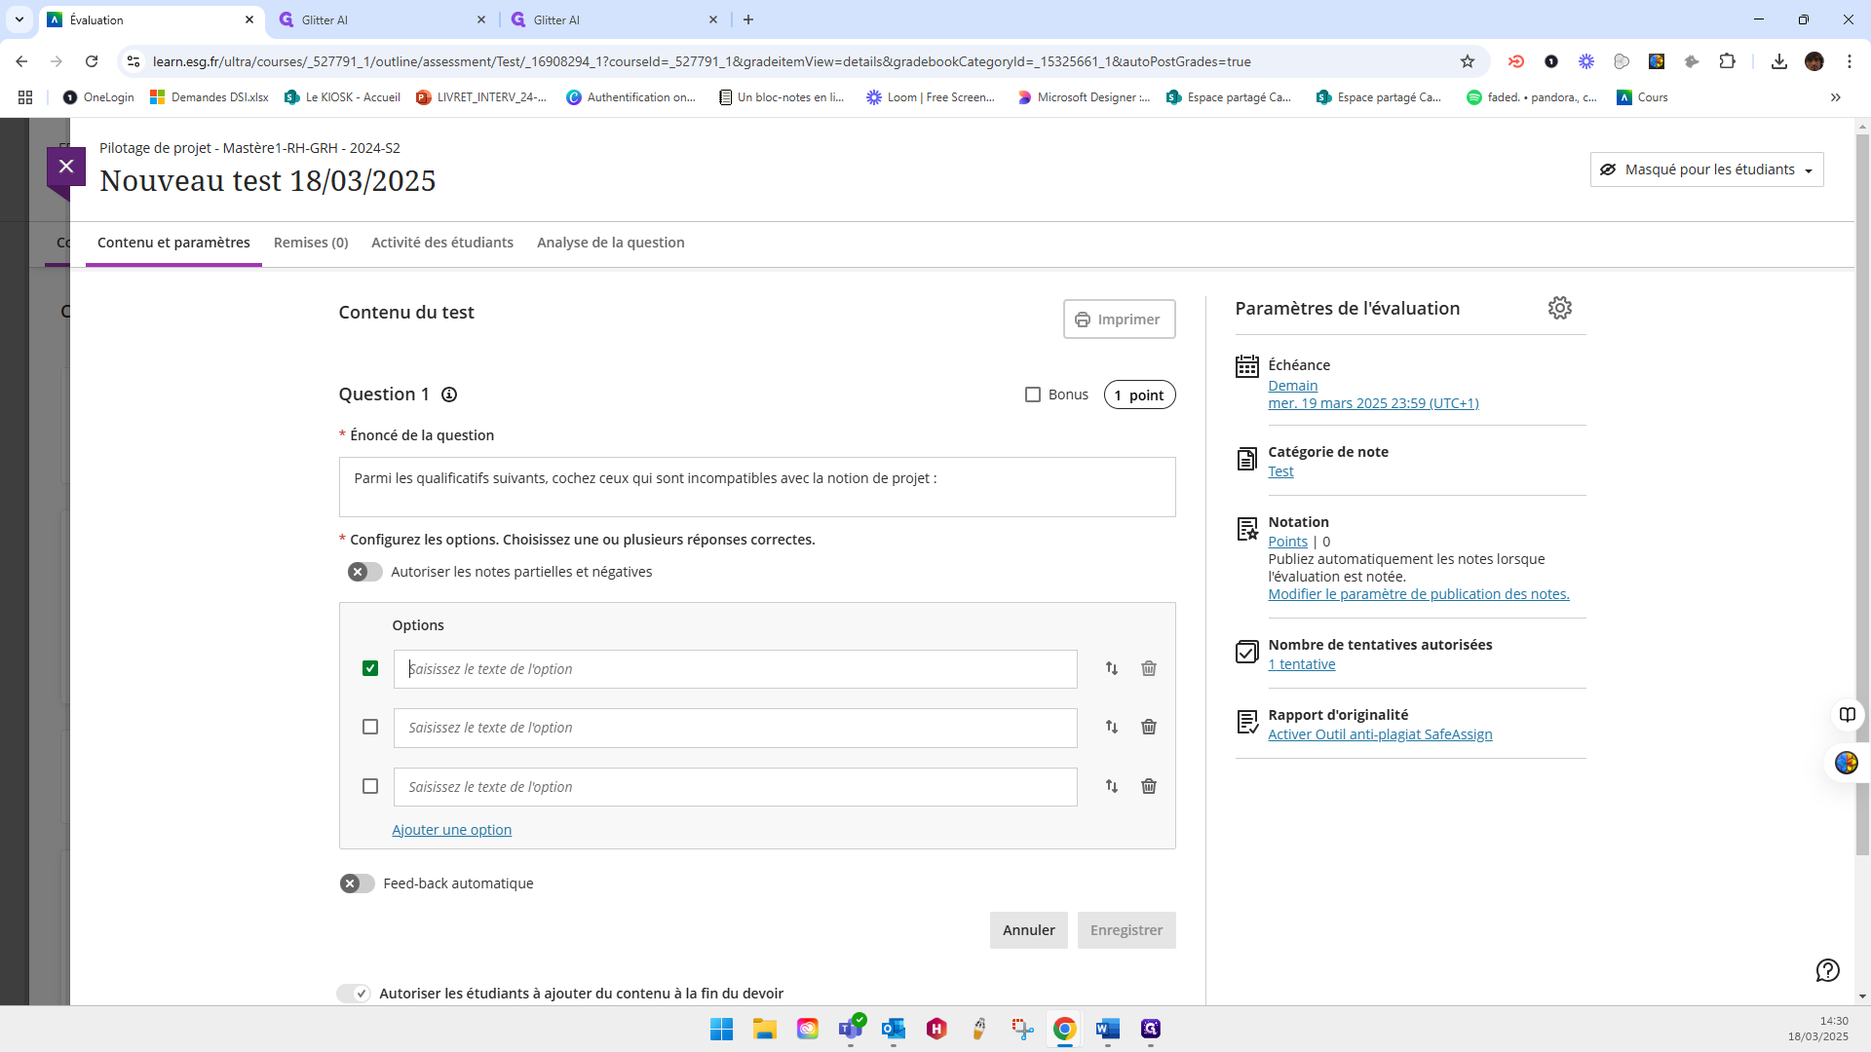Open the Chrome three-dot menu
This screenshot has width=1871, height=1052.
tap(1850, 61)
